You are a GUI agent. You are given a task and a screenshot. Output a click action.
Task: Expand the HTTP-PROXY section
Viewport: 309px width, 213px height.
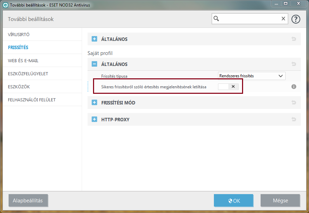pos(94,119)
